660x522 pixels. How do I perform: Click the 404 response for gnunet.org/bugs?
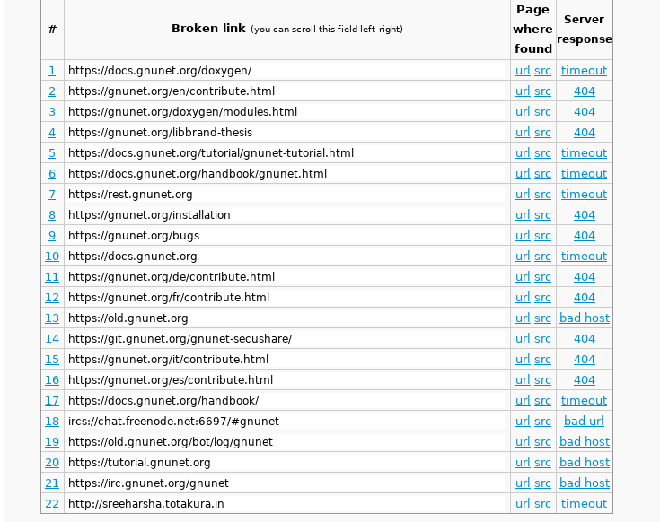click(585, 235)
